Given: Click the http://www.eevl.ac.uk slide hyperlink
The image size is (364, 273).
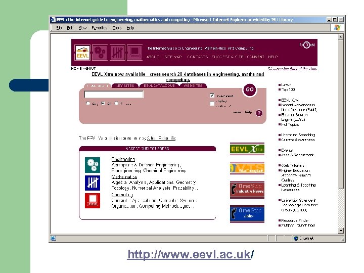Looking at the screenshot, I should (x=191, y=254).
